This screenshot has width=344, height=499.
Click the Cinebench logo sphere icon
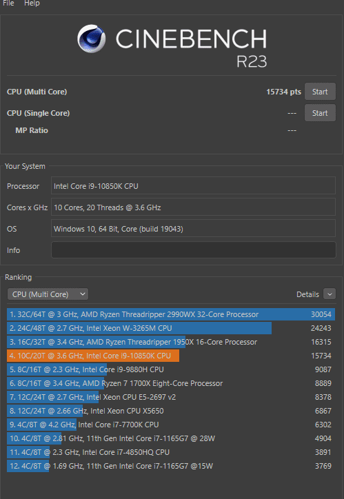click(91, 39)
